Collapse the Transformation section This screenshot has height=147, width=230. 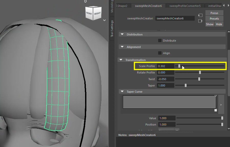[x=121, y=60]
